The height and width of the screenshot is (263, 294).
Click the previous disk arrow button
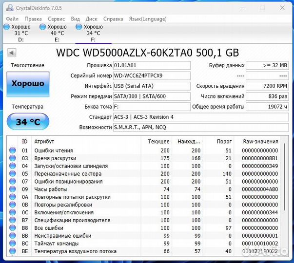(x=12, y=53)
